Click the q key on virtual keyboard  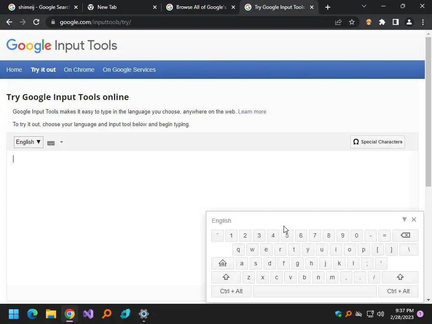238,249
